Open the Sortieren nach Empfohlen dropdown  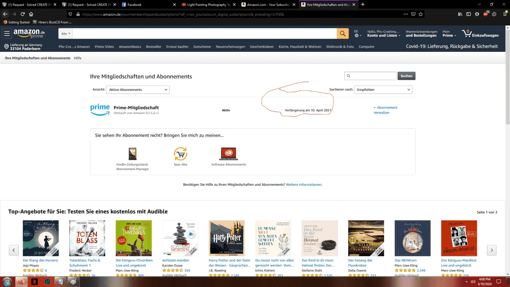(x=383, y=90)
